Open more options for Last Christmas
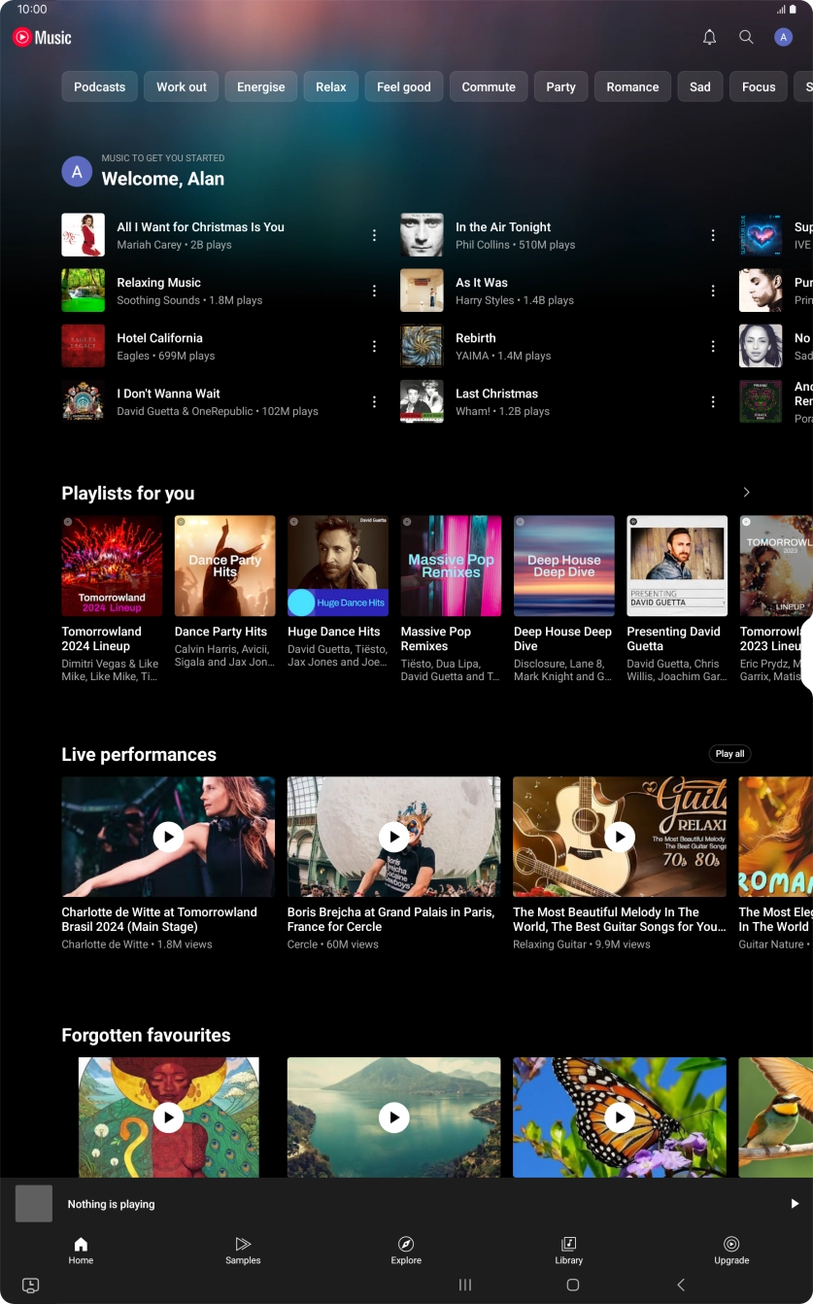This screenshot has width=813, height=1304. [713, 402]
